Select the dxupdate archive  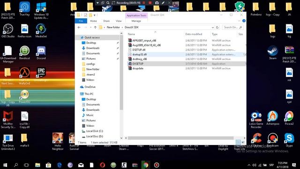138,69
